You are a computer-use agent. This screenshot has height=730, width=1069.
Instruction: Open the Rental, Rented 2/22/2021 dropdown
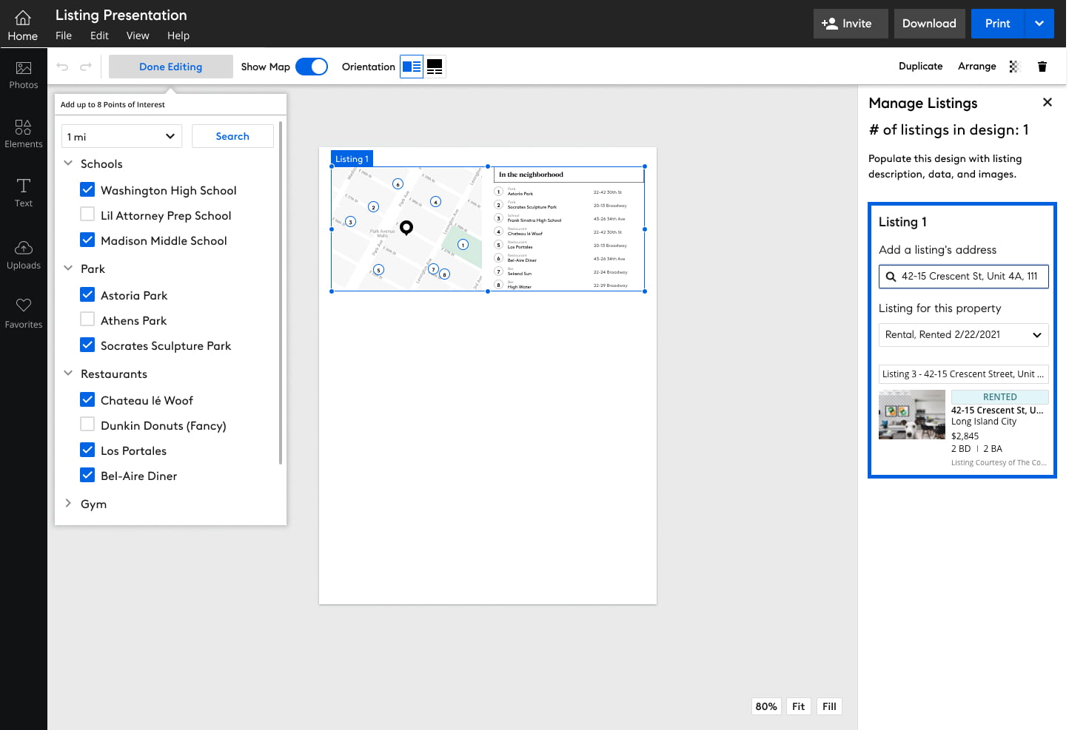point(963,334)
